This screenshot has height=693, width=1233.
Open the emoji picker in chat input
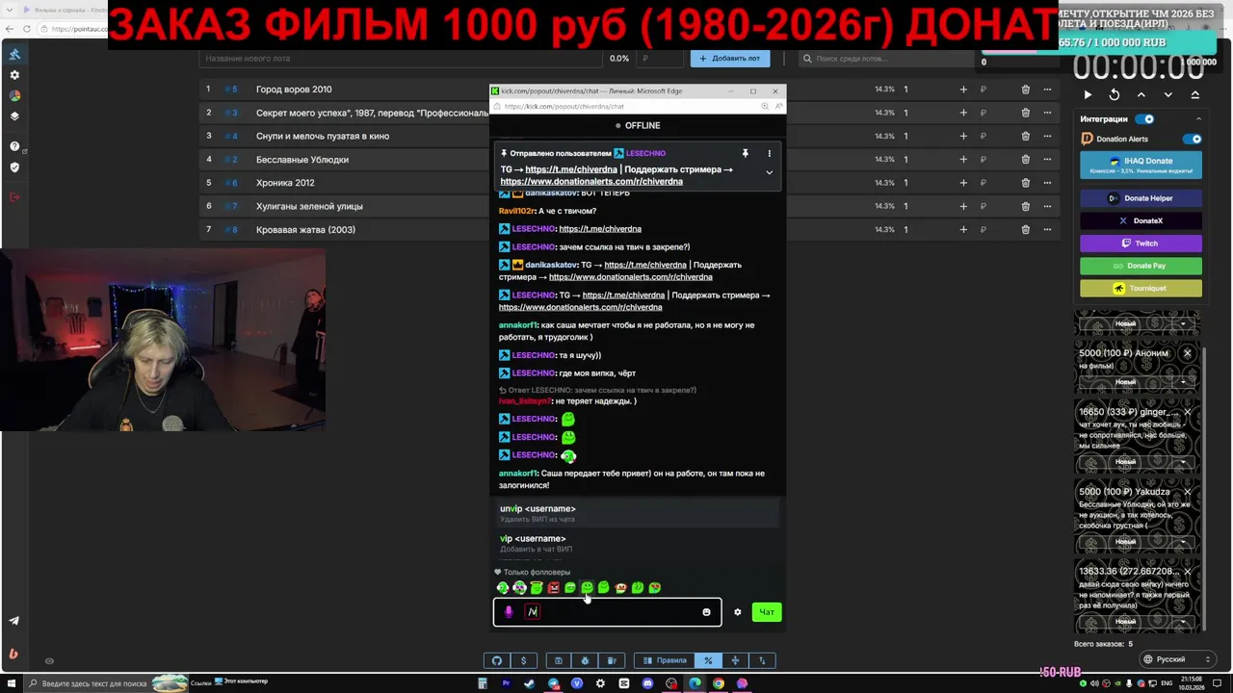(x=706, y=612)
